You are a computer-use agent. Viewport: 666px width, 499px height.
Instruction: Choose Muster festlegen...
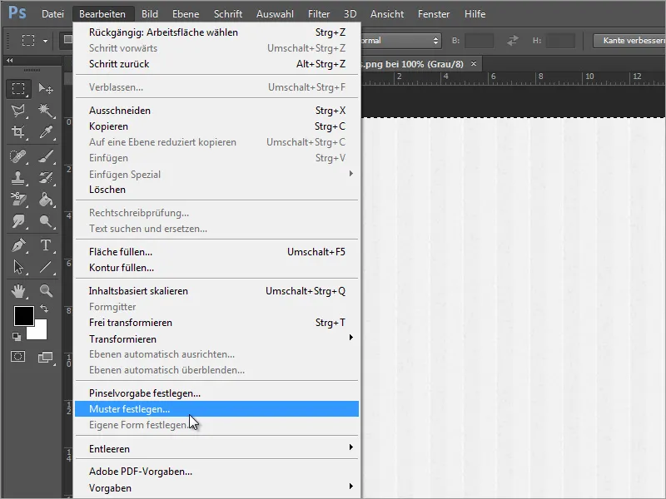216,409
